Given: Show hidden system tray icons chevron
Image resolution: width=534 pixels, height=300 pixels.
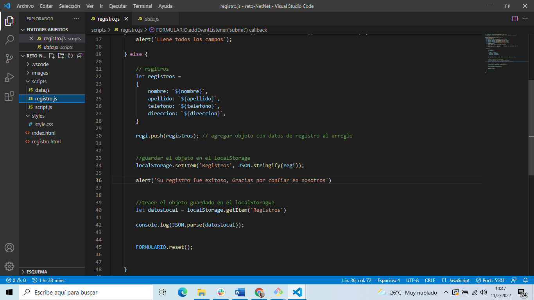Looking at the screenshot, I should coord(446,292).
